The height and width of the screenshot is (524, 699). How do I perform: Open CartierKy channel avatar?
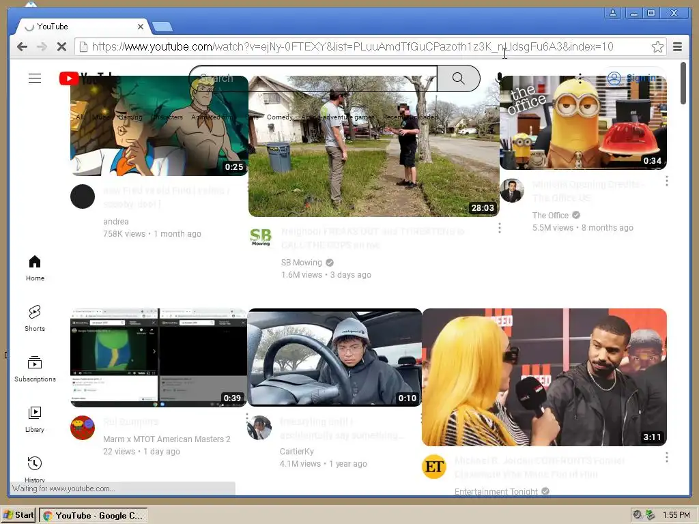click(x=259, y=428)
